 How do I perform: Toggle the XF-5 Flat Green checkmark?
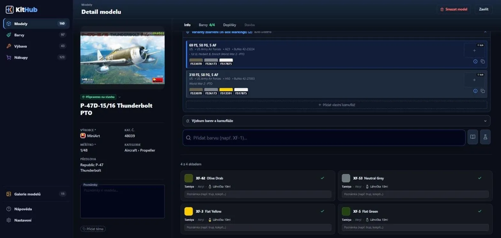pyautogui.click(x=479, y=211)
